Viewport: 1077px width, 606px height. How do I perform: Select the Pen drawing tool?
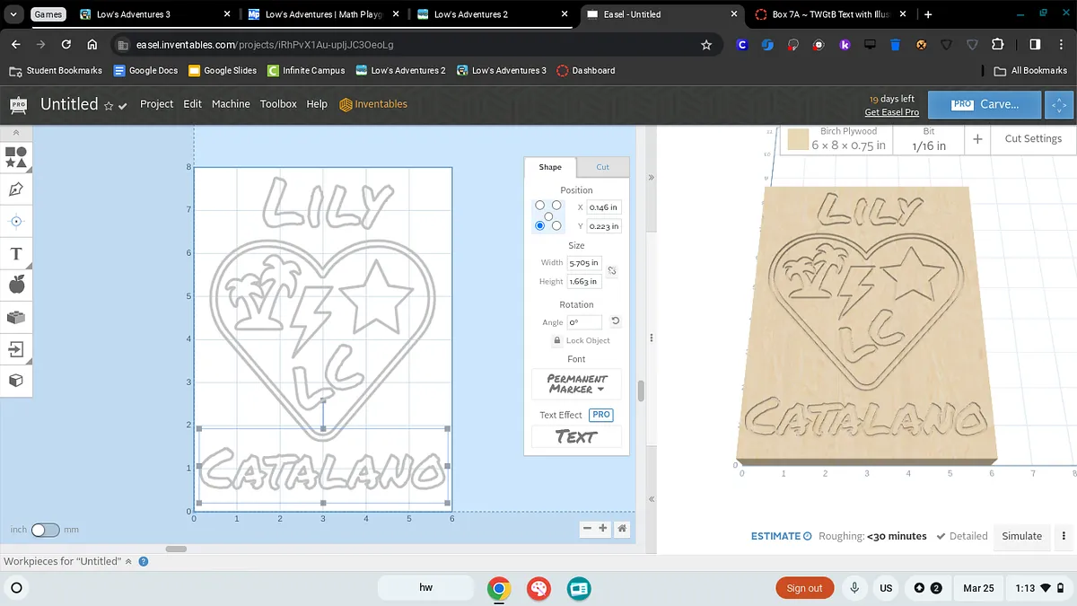pos(16,189)
